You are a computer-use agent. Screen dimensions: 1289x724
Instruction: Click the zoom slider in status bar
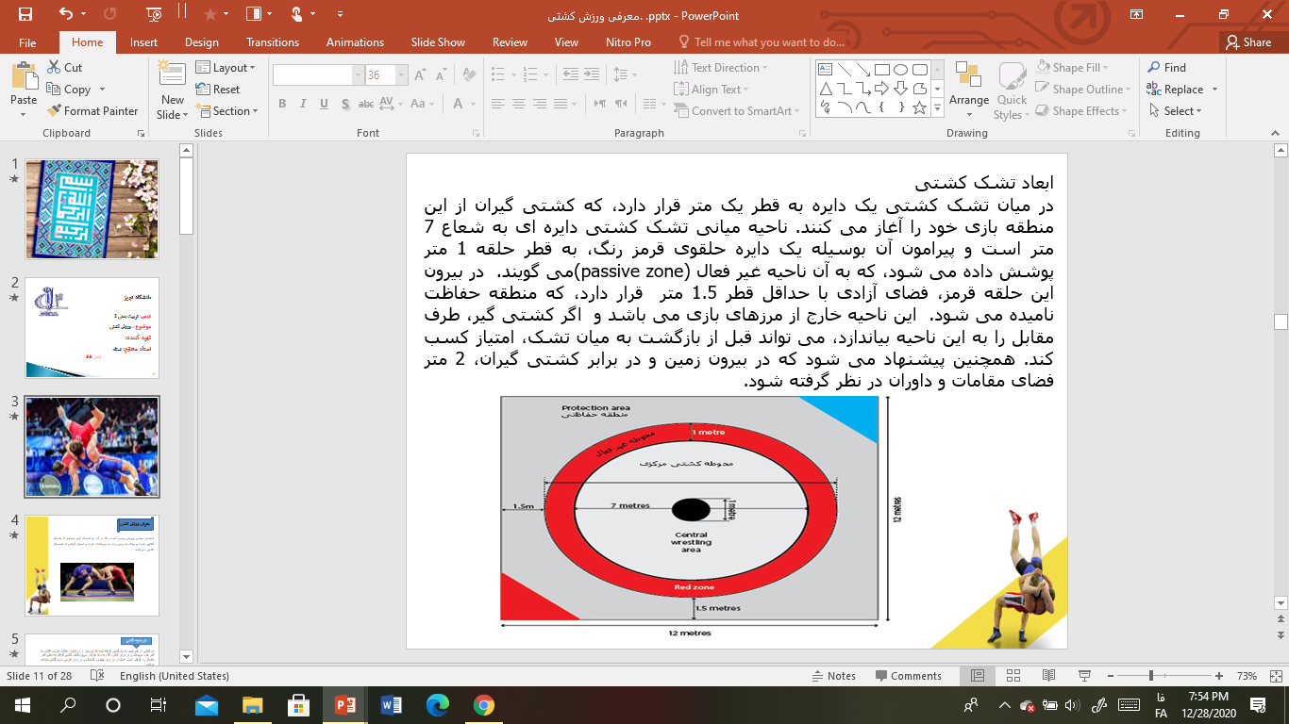(x=1151, y=676)
